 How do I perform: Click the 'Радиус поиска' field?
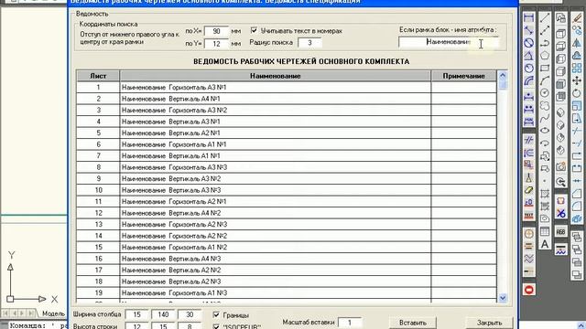(x=309, y=43)
